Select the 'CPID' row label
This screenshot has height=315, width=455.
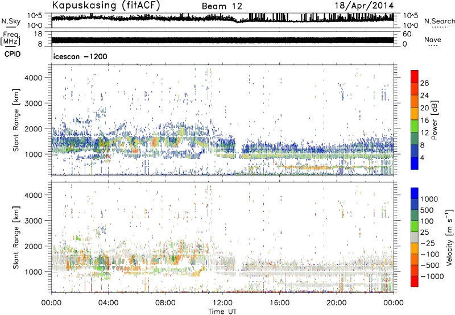13,54
